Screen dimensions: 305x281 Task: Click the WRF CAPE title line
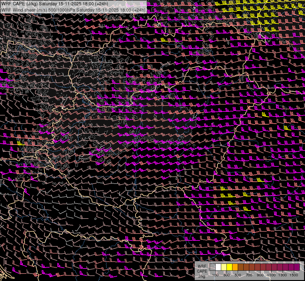click(55, 4)
